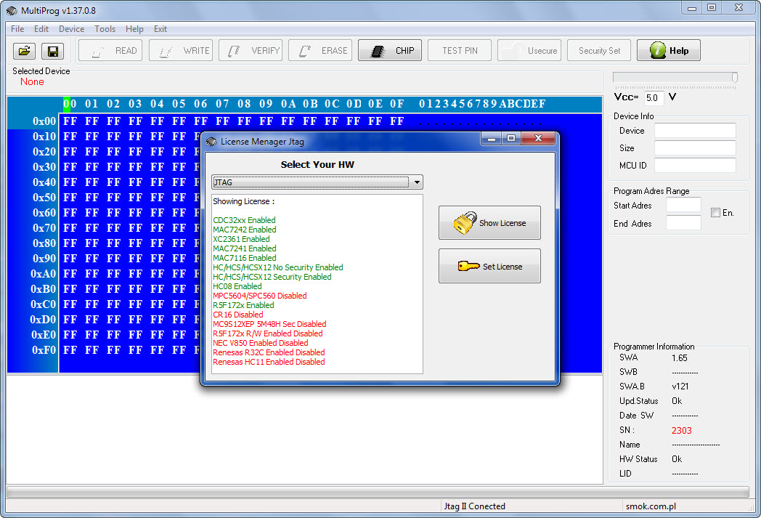Click the 0xF0 hex row address
761x518 pixels.
[x=44, y=350]
